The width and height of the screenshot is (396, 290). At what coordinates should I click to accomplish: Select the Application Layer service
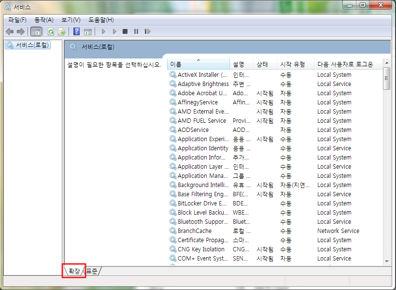[x=203, y=167]
